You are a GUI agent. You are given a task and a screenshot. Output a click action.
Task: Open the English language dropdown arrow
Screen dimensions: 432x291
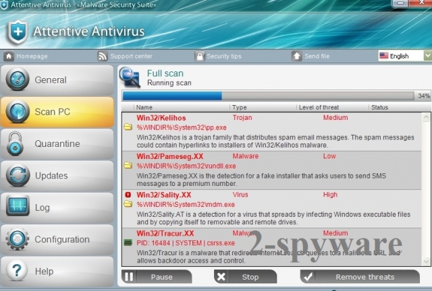pos(428,56)
